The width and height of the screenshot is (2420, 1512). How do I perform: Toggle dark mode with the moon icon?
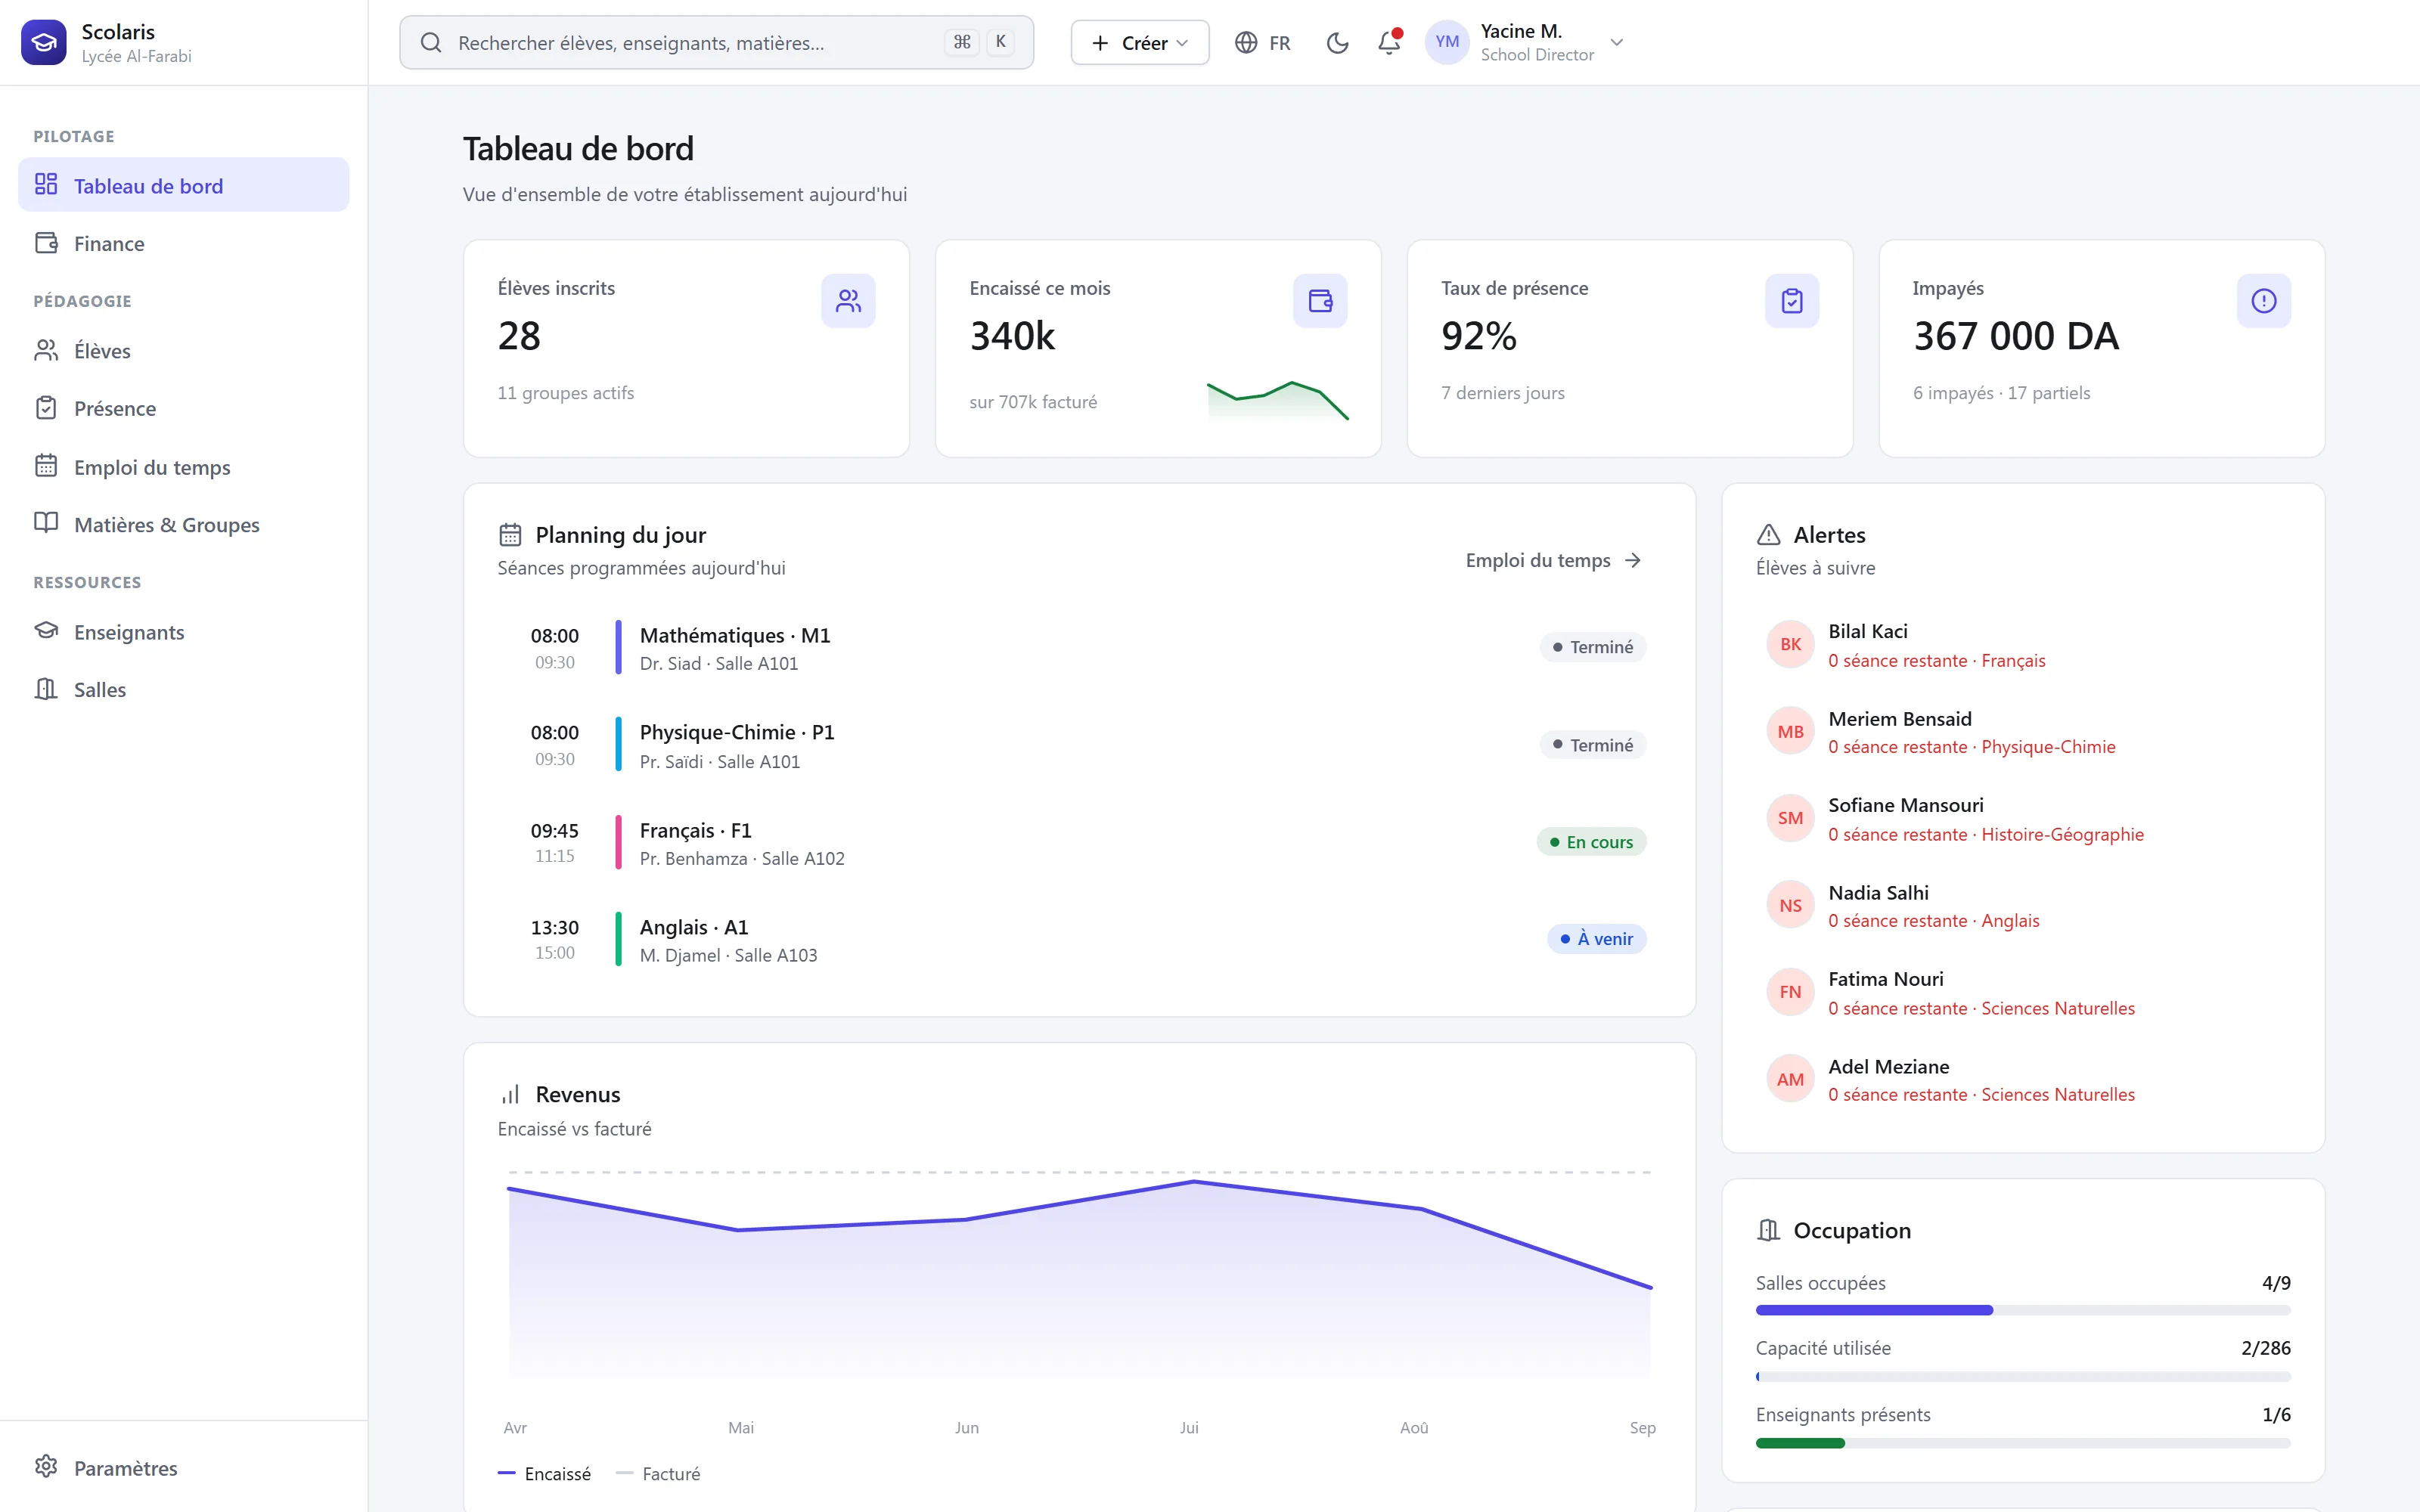[1337, 42]
